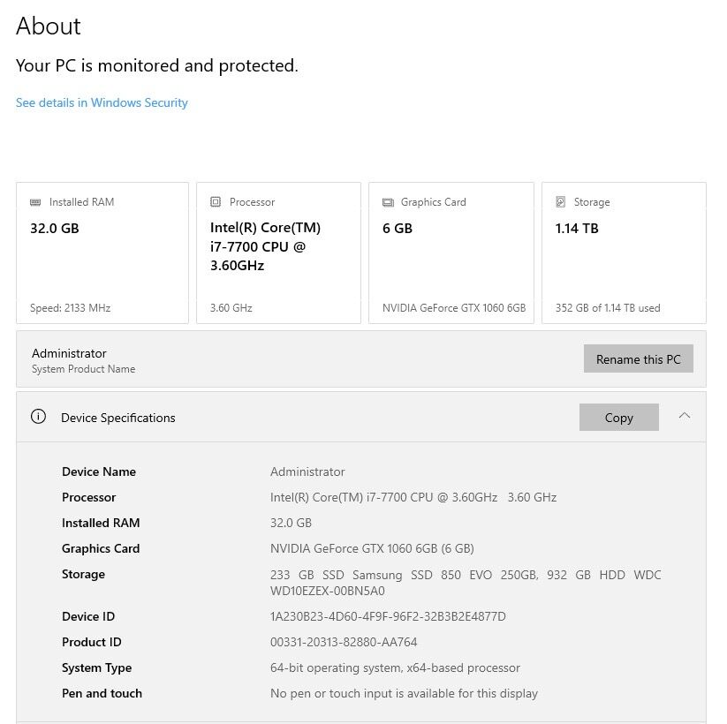Click the Storage drive icon
The width and height of the screenshot is (727, 724).
(561, 201)
